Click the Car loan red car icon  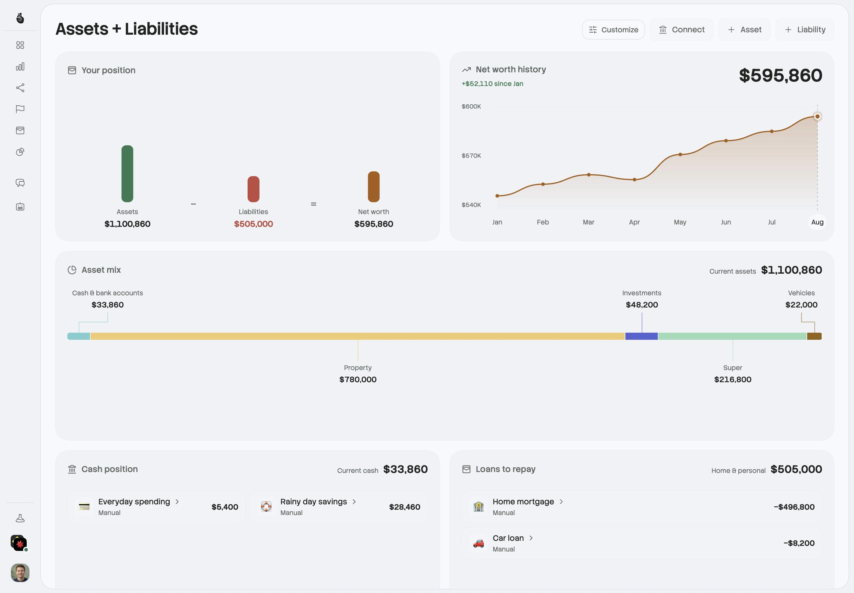pyautogui.click(x=479, y=543)
